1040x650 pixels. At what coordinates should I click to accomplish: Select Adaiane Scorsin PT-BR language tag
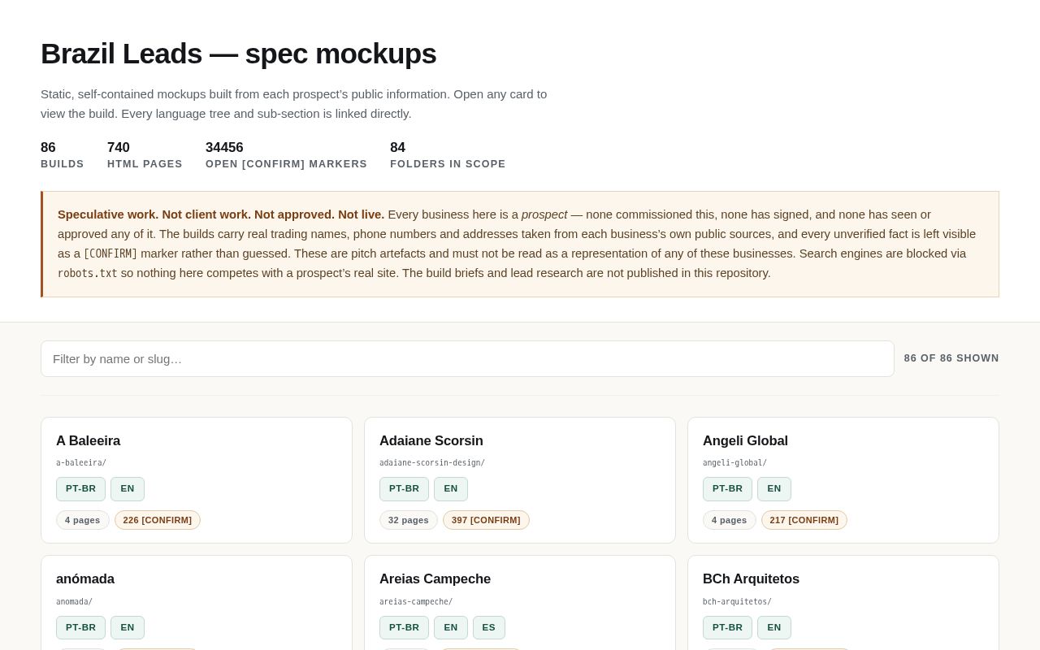pyautogui.click(x=404, y=488)
